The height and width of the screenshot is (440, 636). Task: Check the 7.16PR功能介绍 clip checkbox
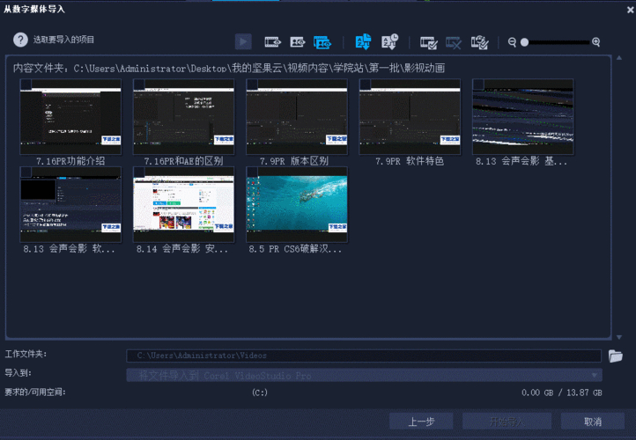point(26,84)
